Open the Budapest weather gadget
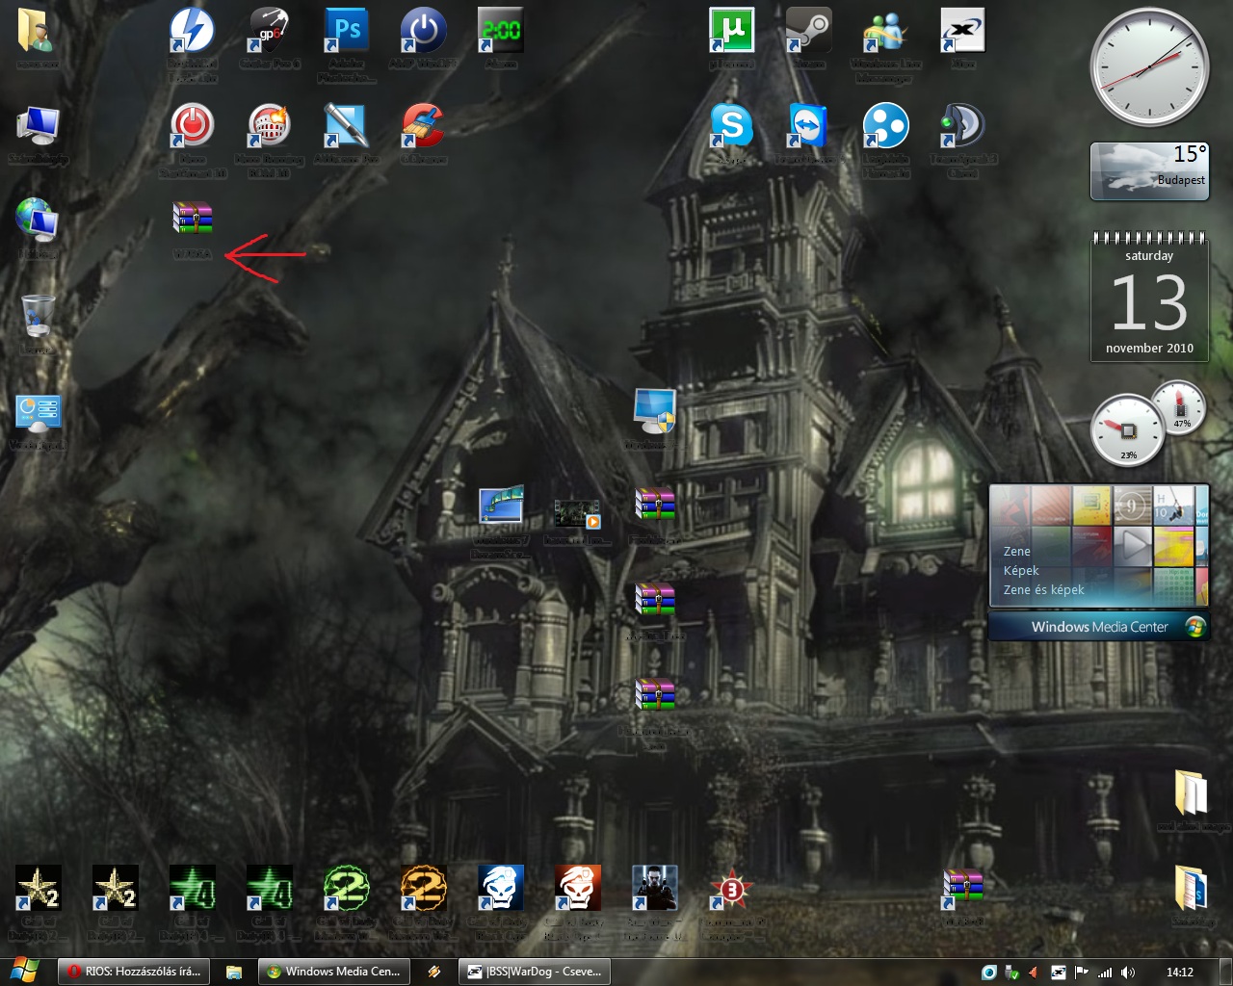The width and height of the screenshot is (1233, 986). click(1149, 171)
